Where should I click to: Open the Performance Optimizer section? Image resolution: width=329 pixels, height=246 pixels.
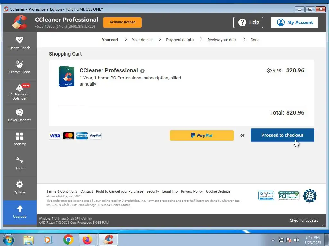click(x=20, y=92)
